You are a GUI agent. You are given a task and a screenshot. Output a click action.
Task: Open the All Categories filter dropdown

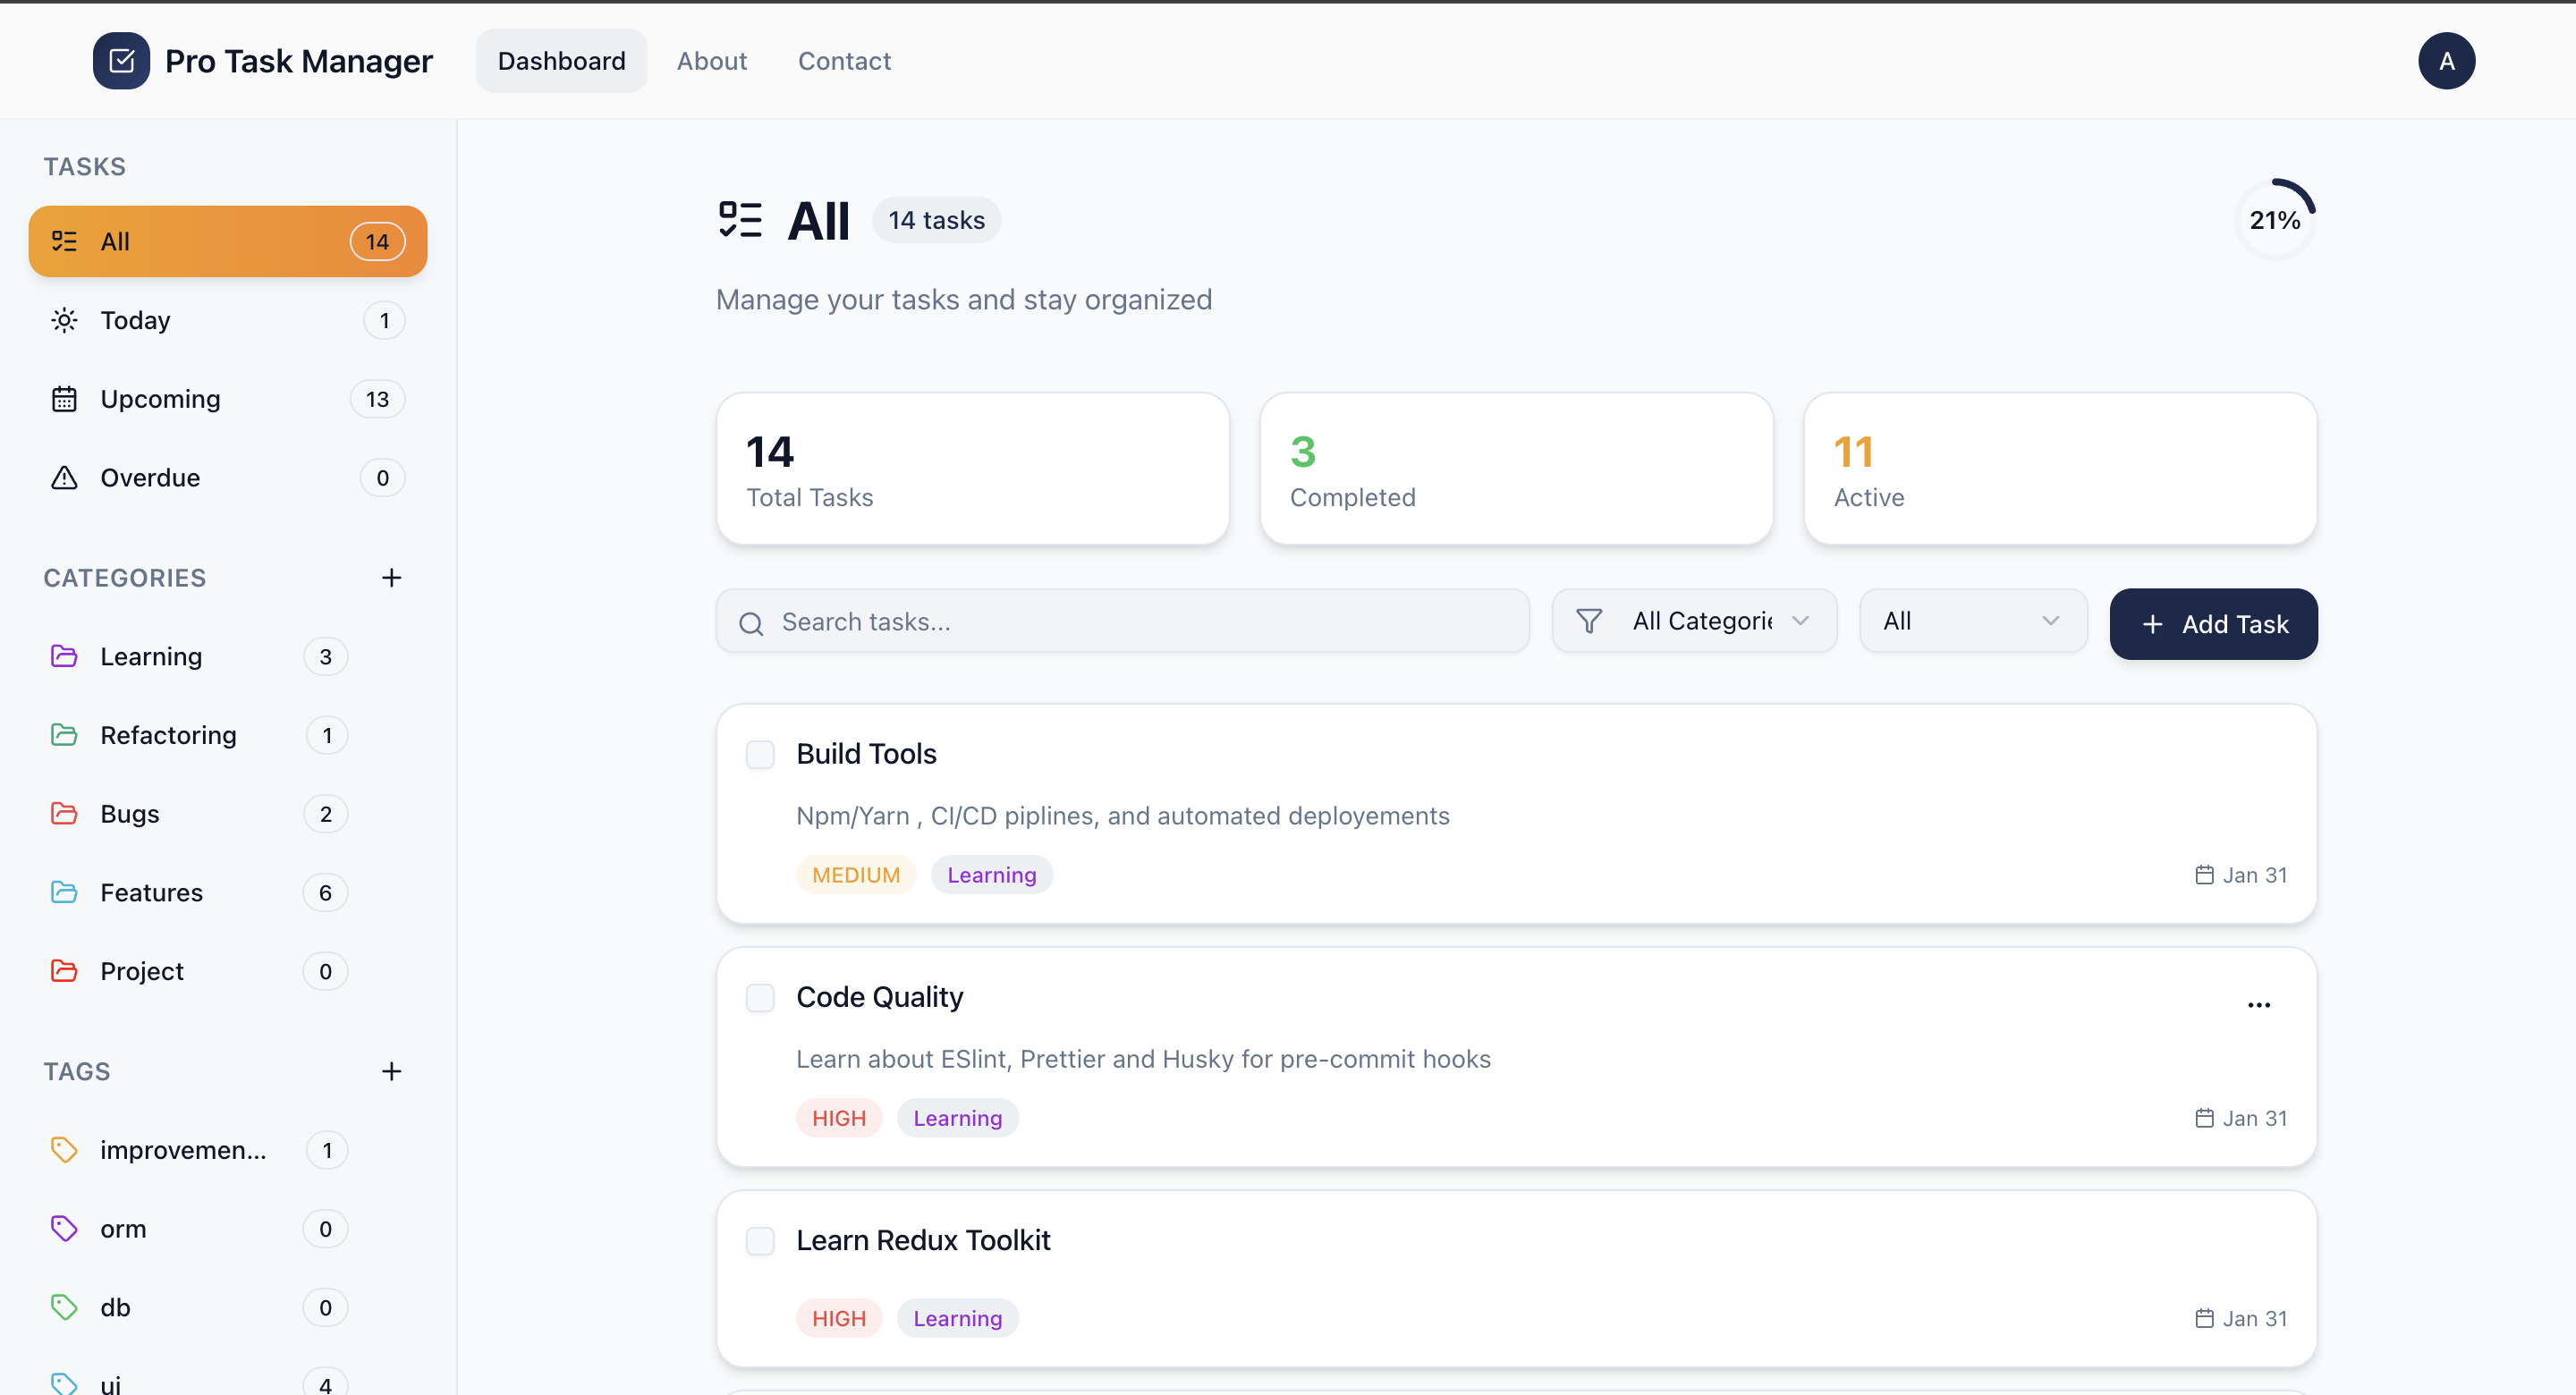[1693, 621]
